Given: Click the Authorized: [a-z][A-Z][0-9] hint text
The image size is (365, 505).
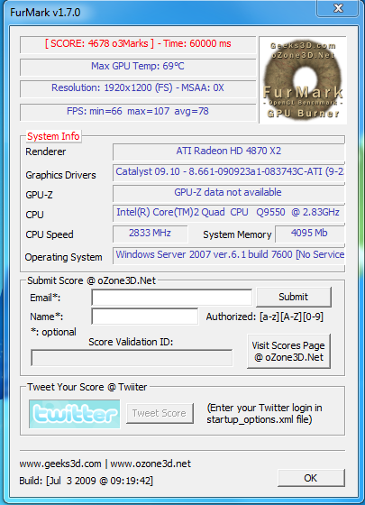Looking at the screenshot, I should (x=265, y=317).
